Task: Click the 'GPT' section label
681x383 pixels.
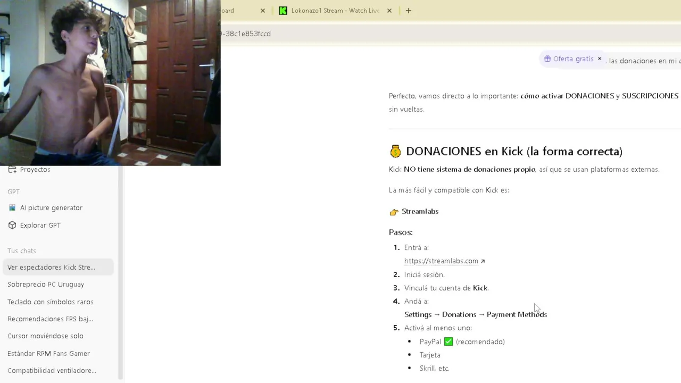Action: (x=13, y=191)
